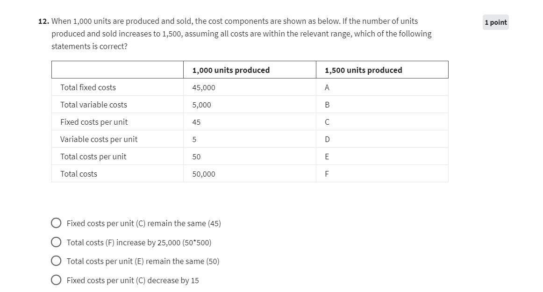Viewport: 543px width, 292px height.
Task: Select radio option 'Fixed costs per unit (C) decrease by 15'
Action: [56, 280]
